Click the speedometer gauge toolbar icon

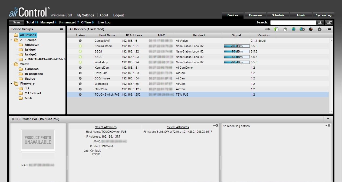pos(311,29)
